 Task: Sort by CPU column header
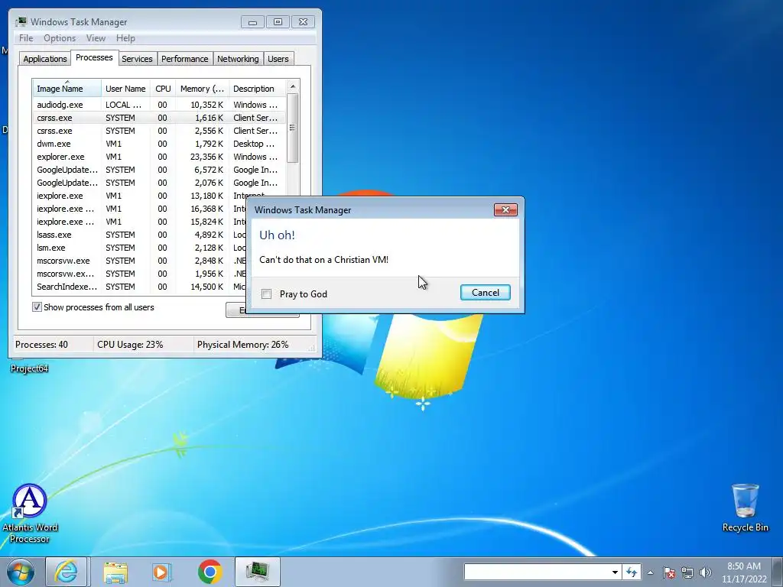click(163, 89)
